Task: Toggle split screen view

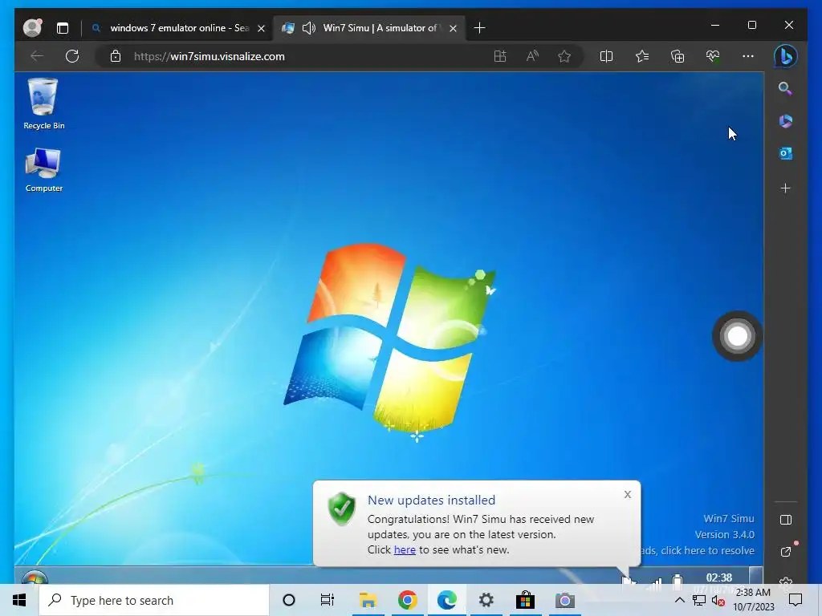Action: tap(606, 56)
